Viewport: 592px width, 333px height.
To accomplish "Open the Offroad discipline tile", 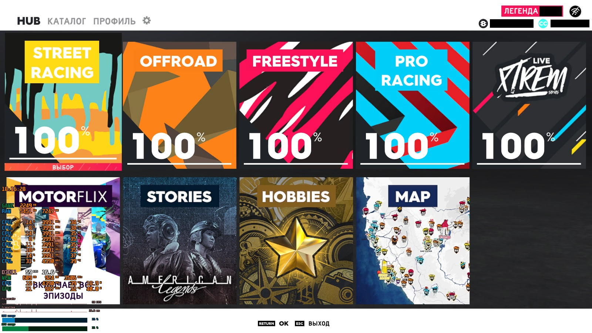I will 179,105.
